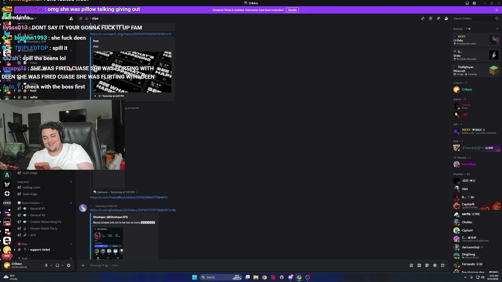Toggle notification settings bell in header

430,18
